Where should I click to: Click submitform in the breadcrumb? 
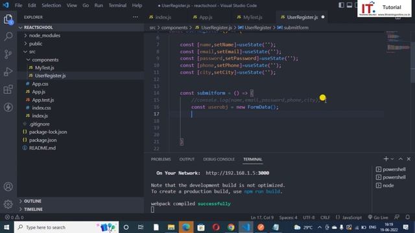coord(296,27)
